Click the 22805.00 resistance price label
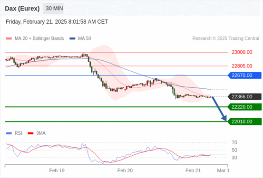 (242, 66)
